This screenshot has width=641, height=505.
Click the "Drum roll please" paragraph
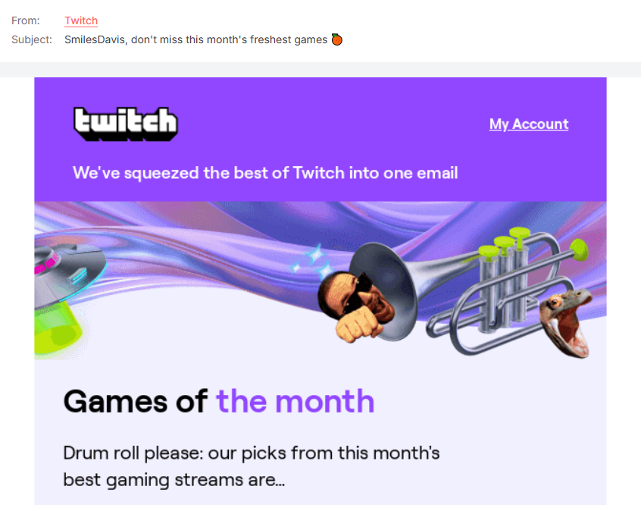[x=251, y=466]
